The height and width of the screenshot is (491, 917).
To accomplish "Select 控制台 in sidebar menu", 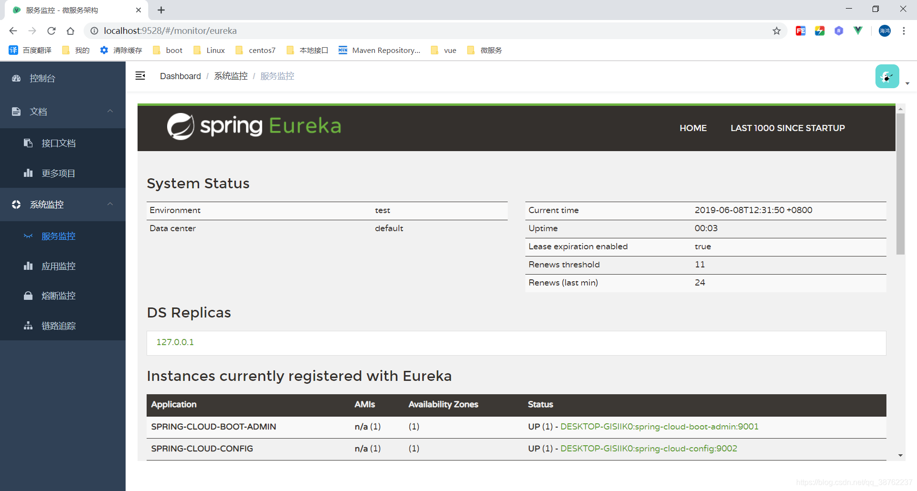I will [63, 78].
